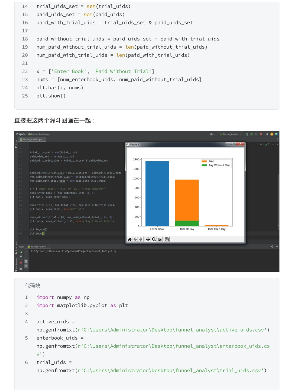Viewport: 293px width, 391px height.
Task: Open the Funnel_Analyst run configuration dropdown
Action: (x=231, y=134)
